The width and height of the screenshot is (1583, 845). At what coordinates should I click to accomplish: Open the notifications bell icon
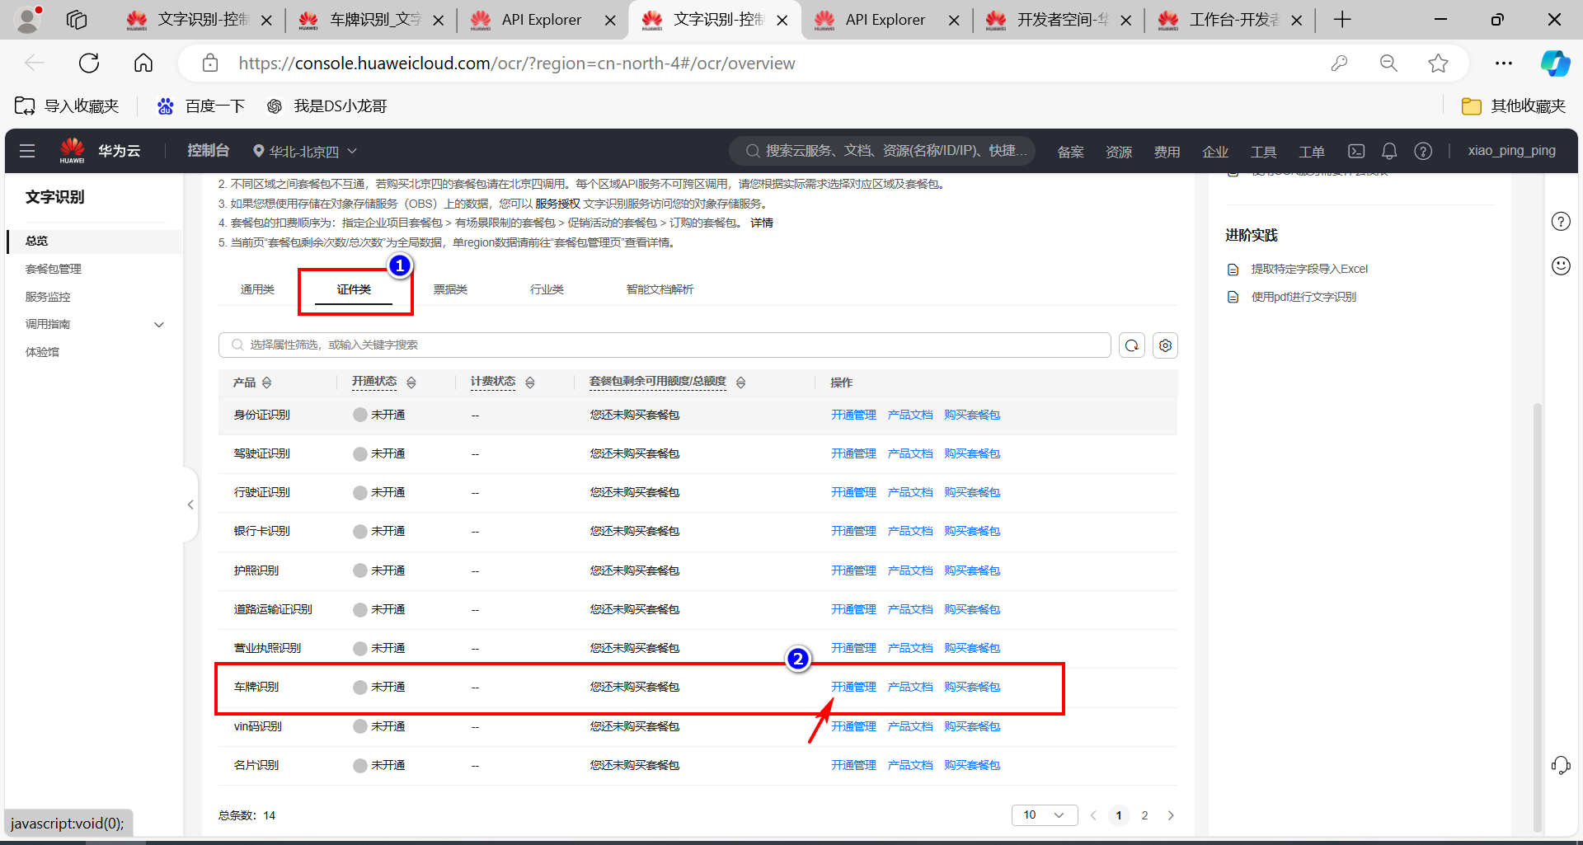pyautogui.click(x=1389, y=151)
